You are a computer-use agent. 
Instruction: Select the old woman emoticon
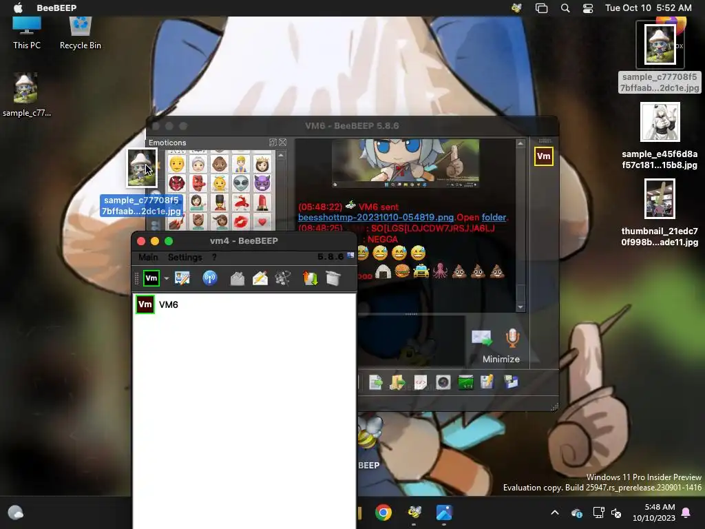tap(198, 164)
